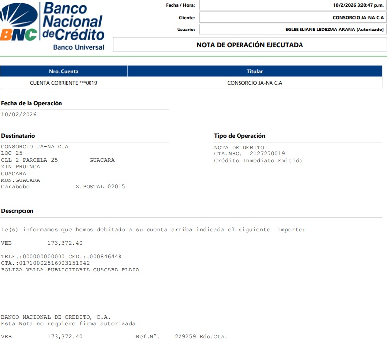Click the Crédito Inmediato Emitido text
This screenshot has height=359, width=390.
coord(258,161)
